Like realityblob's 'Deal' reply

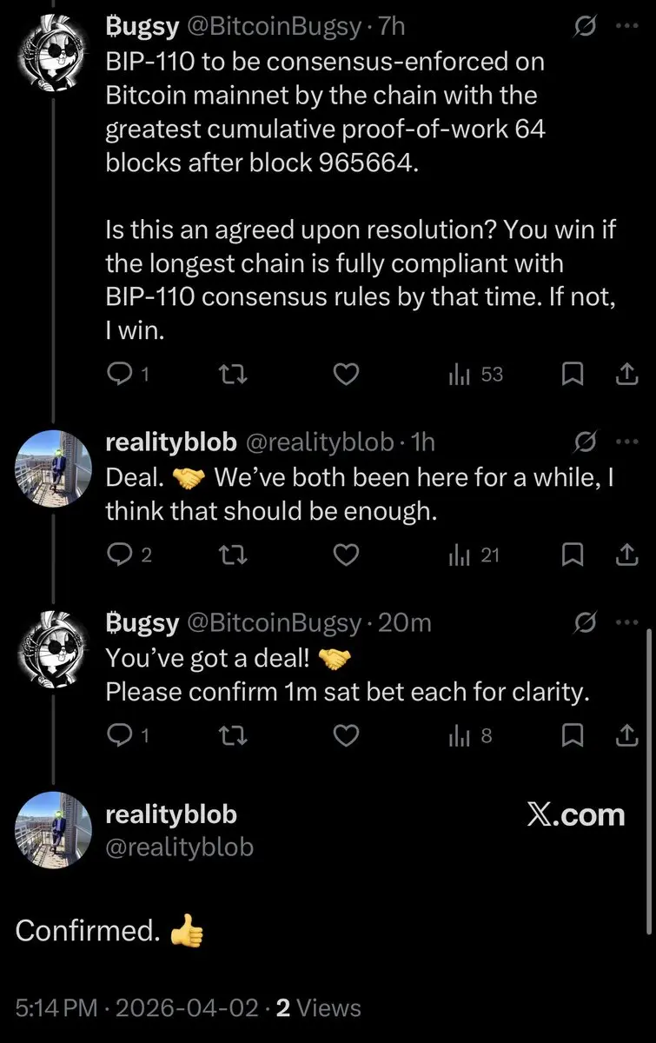[347, 555]
